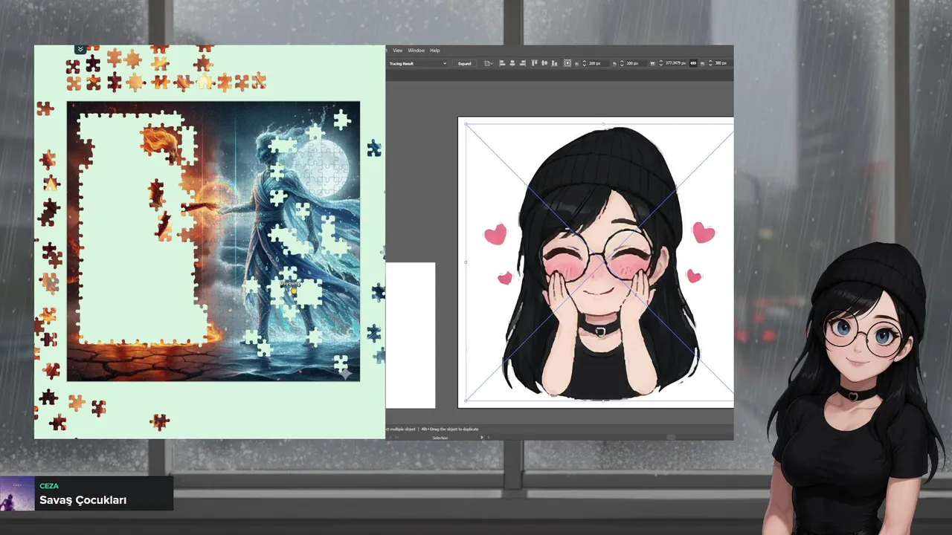Open the Window menu in Illustrator
The height and width of the screenshot is (535, 952).
point(416,51)
